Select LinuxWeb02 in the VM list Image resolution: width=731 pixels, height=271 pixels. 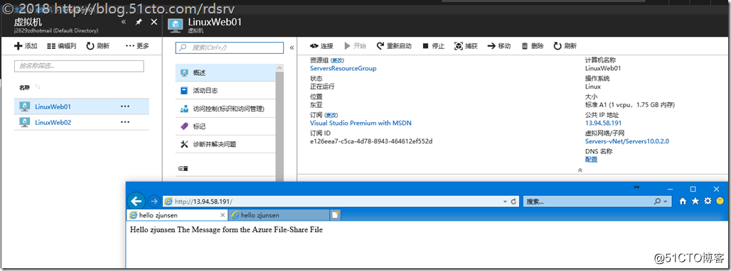coord(82,122)
